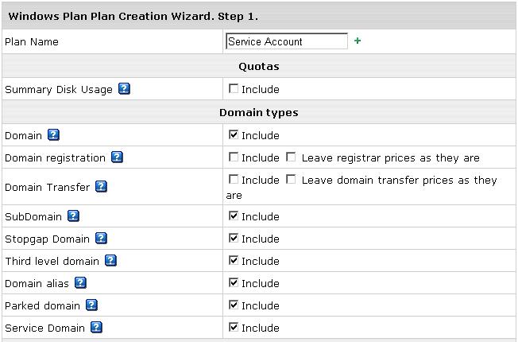Screen dimensions: 518x342
Task: Open the Stopgap Domain help icon
Action: click(x=101, y=238)
